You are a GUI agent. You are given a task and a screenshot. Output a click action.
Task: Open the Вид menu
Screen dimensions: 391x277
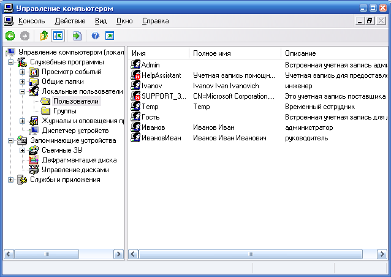pyautogui.click(x=101, y=21)
